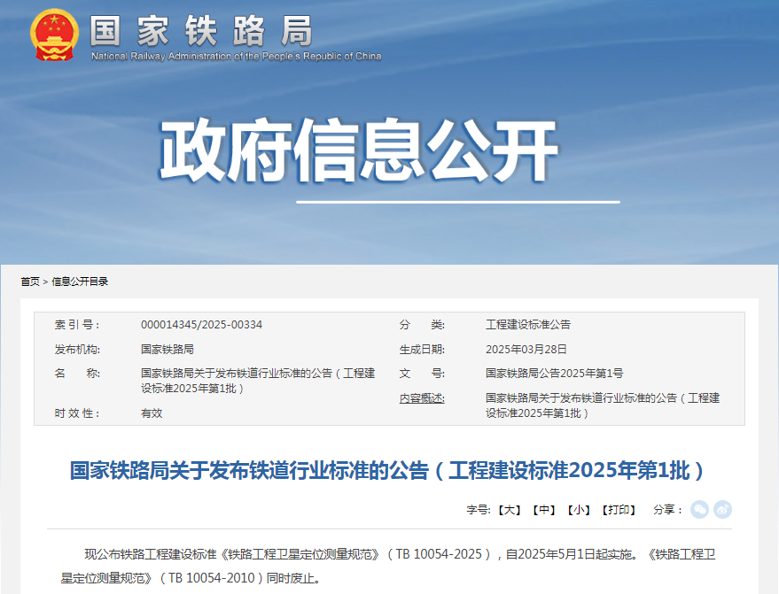Click the article body first paragraph
This screenshot has height=594, width=779.
[x=388, y=567]
